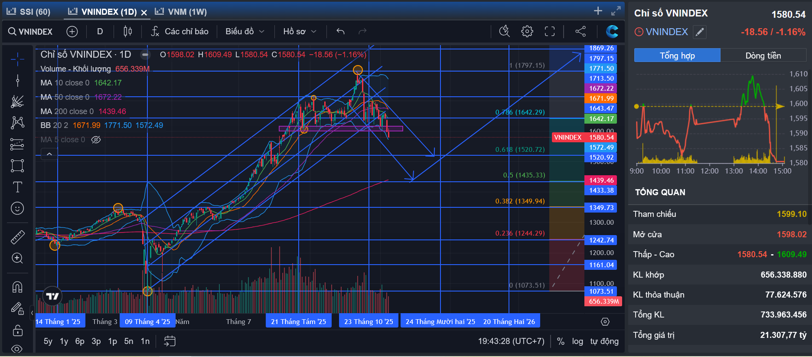Select the rectangle shape drawing tool
This screenshot has width=812, height=357.
pyautogui.click(x=17, y=166)
